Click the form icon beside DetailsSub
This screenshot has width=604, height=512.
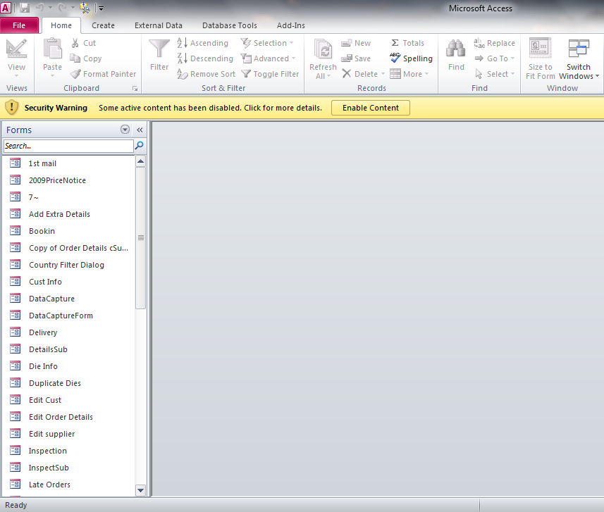(15, 349)
